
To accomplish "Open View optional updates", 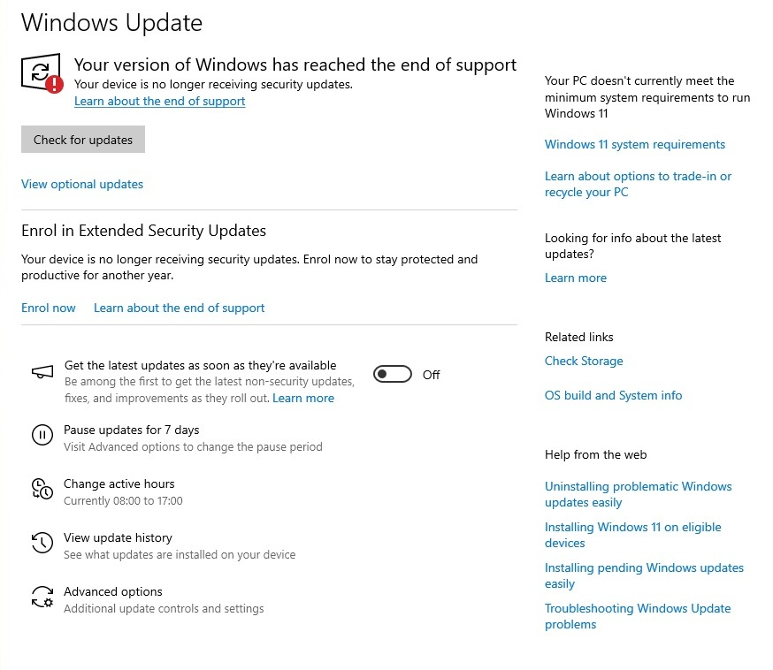I will (x=82, y=185).
